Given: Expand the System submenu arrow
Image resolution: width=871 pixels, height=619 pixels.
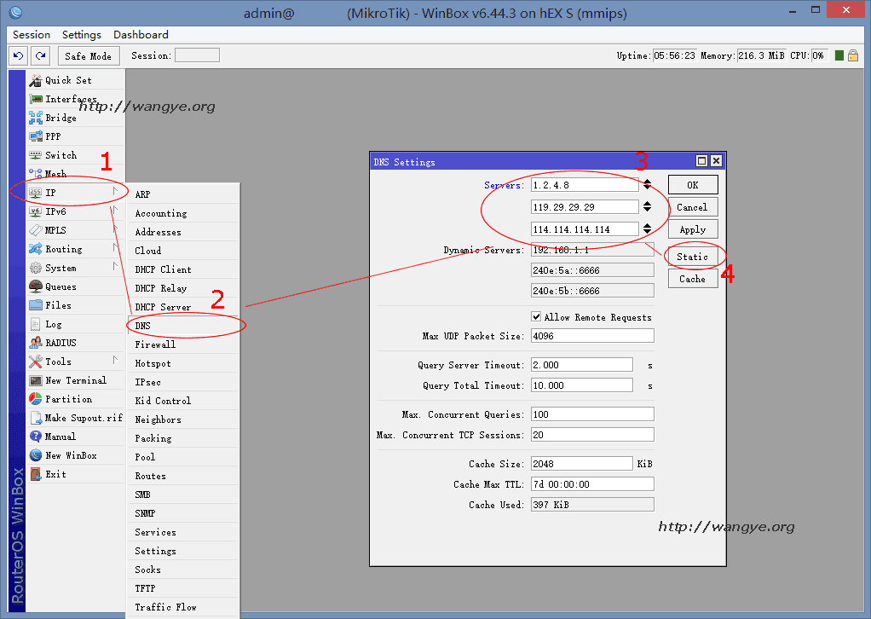Looking at the screenshot, I should point(115,267).
